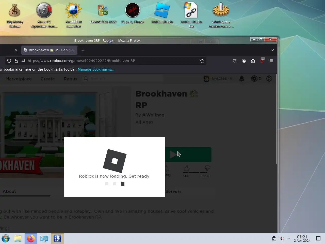Open Roblox notifications bell

(242, 79)
